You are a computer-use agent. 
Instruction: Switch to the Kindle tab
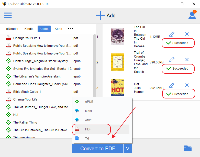coord(29,29)
